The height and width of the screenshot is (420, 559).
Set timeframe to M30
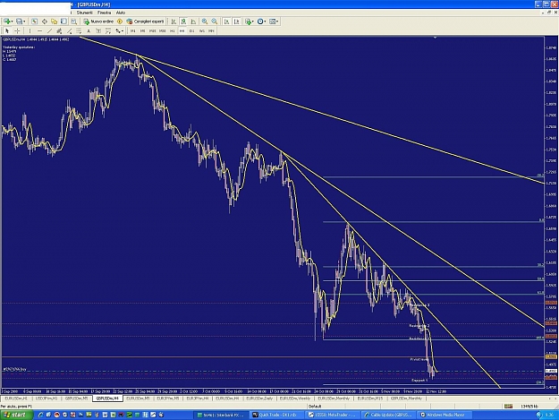point(163,31)
